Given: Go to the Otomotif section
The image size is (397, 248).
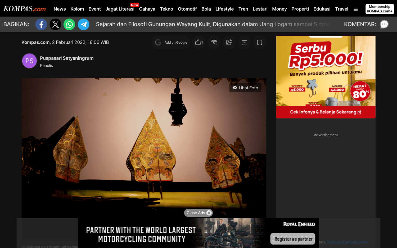Looking at the screenshot, I should (187, 9).
